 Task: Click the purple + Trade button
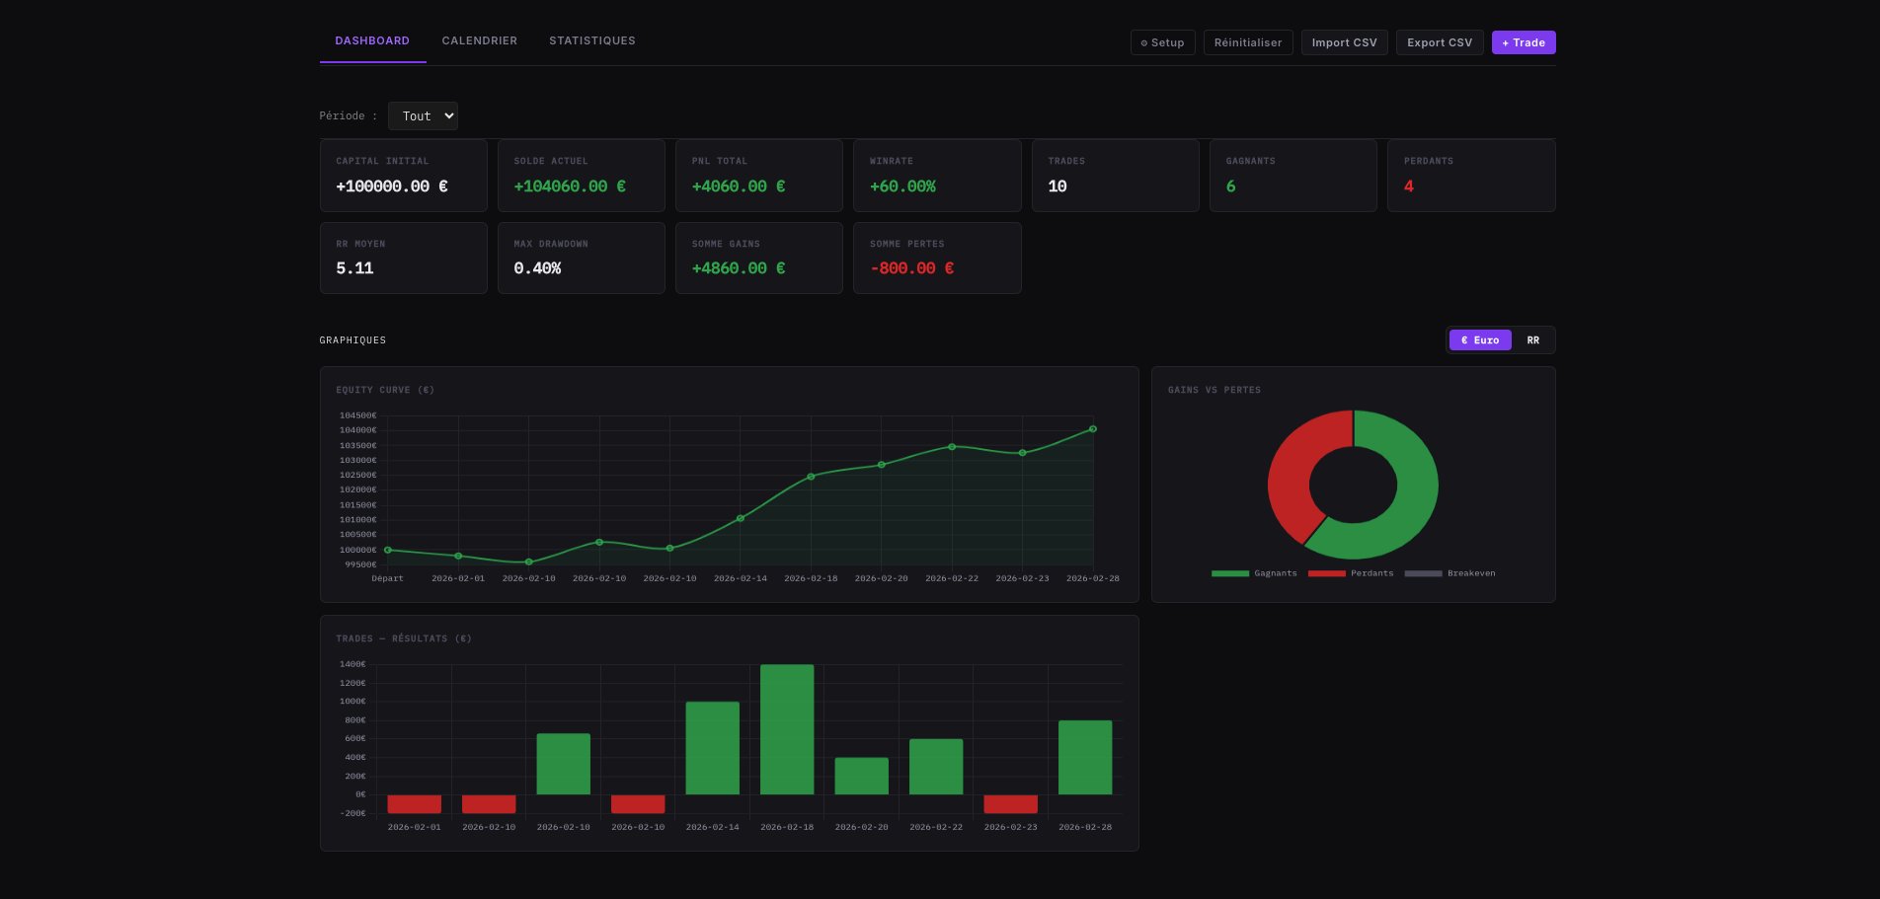pos(1523,42)
